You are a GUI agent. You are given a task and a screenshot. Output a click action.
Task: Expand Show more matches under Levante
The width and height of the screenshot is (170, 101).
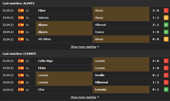83,97
